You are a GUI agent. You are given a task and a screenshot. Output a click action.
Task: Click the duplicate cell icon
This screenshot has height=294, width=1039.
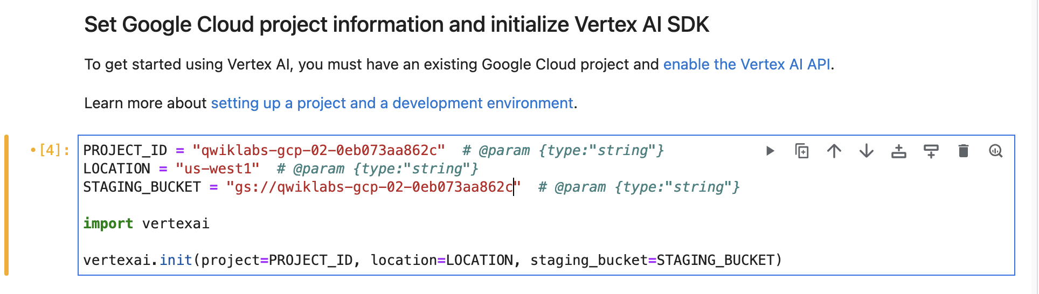802,151
